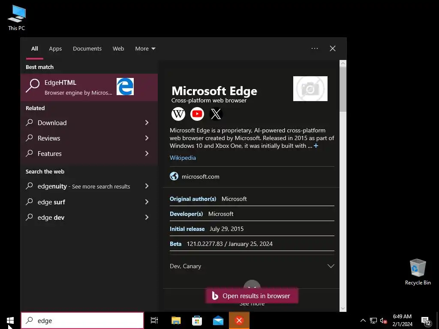Open the Mail app on the taskbar
Image resolution: width=439 pixels, height=329 pixels.
click(218, 320)
